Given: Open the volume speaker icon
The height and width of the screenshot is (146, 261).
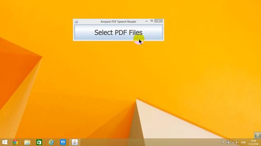Looking at the screenshot, I should [237, 142].
